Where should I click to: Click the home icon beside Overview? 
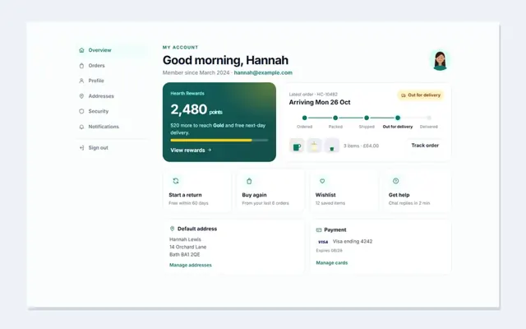coord(81,50)
